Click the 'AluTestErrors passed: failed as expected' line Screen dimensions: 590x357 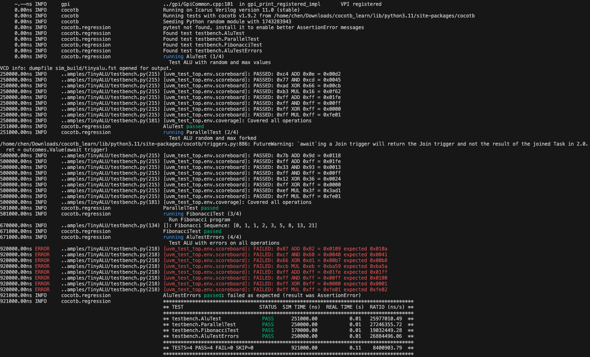click(262, 295)
